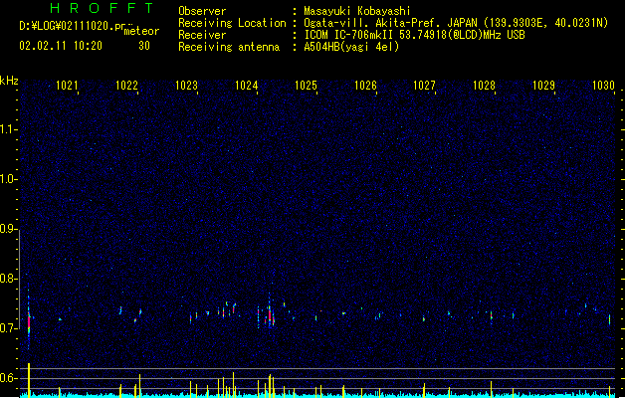Click the date stamp 02.02.11 10:20
The image size is (626, 398).
coord(61,46)
